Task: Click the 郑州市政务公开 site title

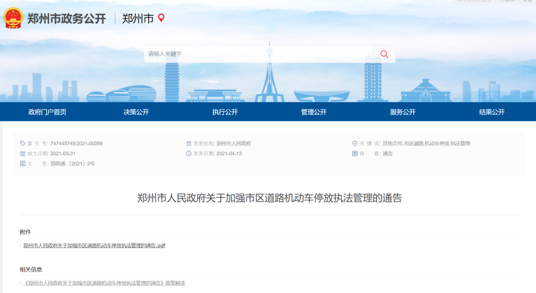Action: 67,18
